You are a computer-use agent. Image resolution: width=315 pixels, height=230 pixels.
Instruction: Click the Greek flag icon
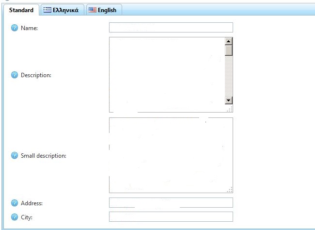pos(47,10)
